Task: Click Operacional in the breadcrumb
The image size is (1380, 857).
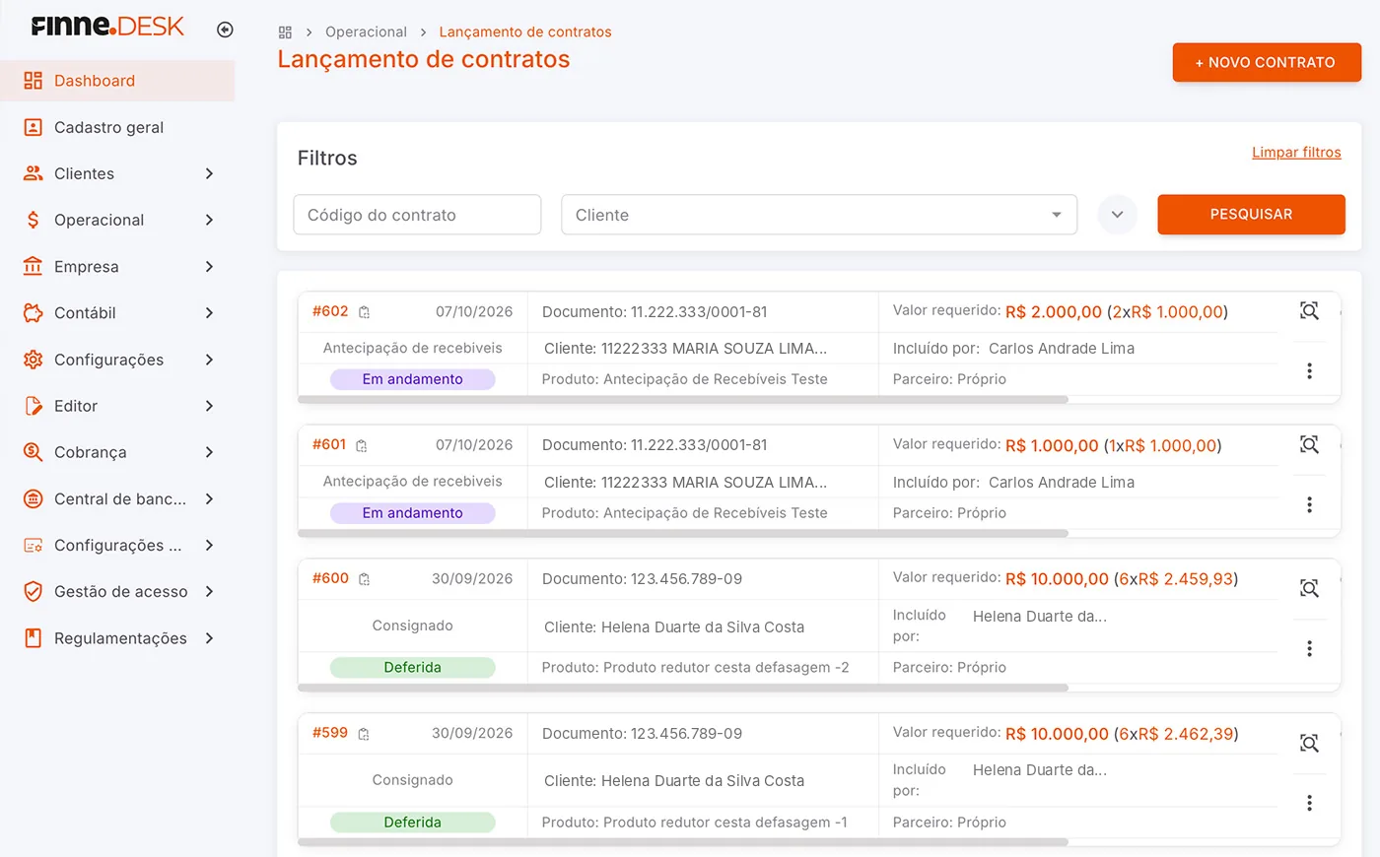Action: (366, 33)
